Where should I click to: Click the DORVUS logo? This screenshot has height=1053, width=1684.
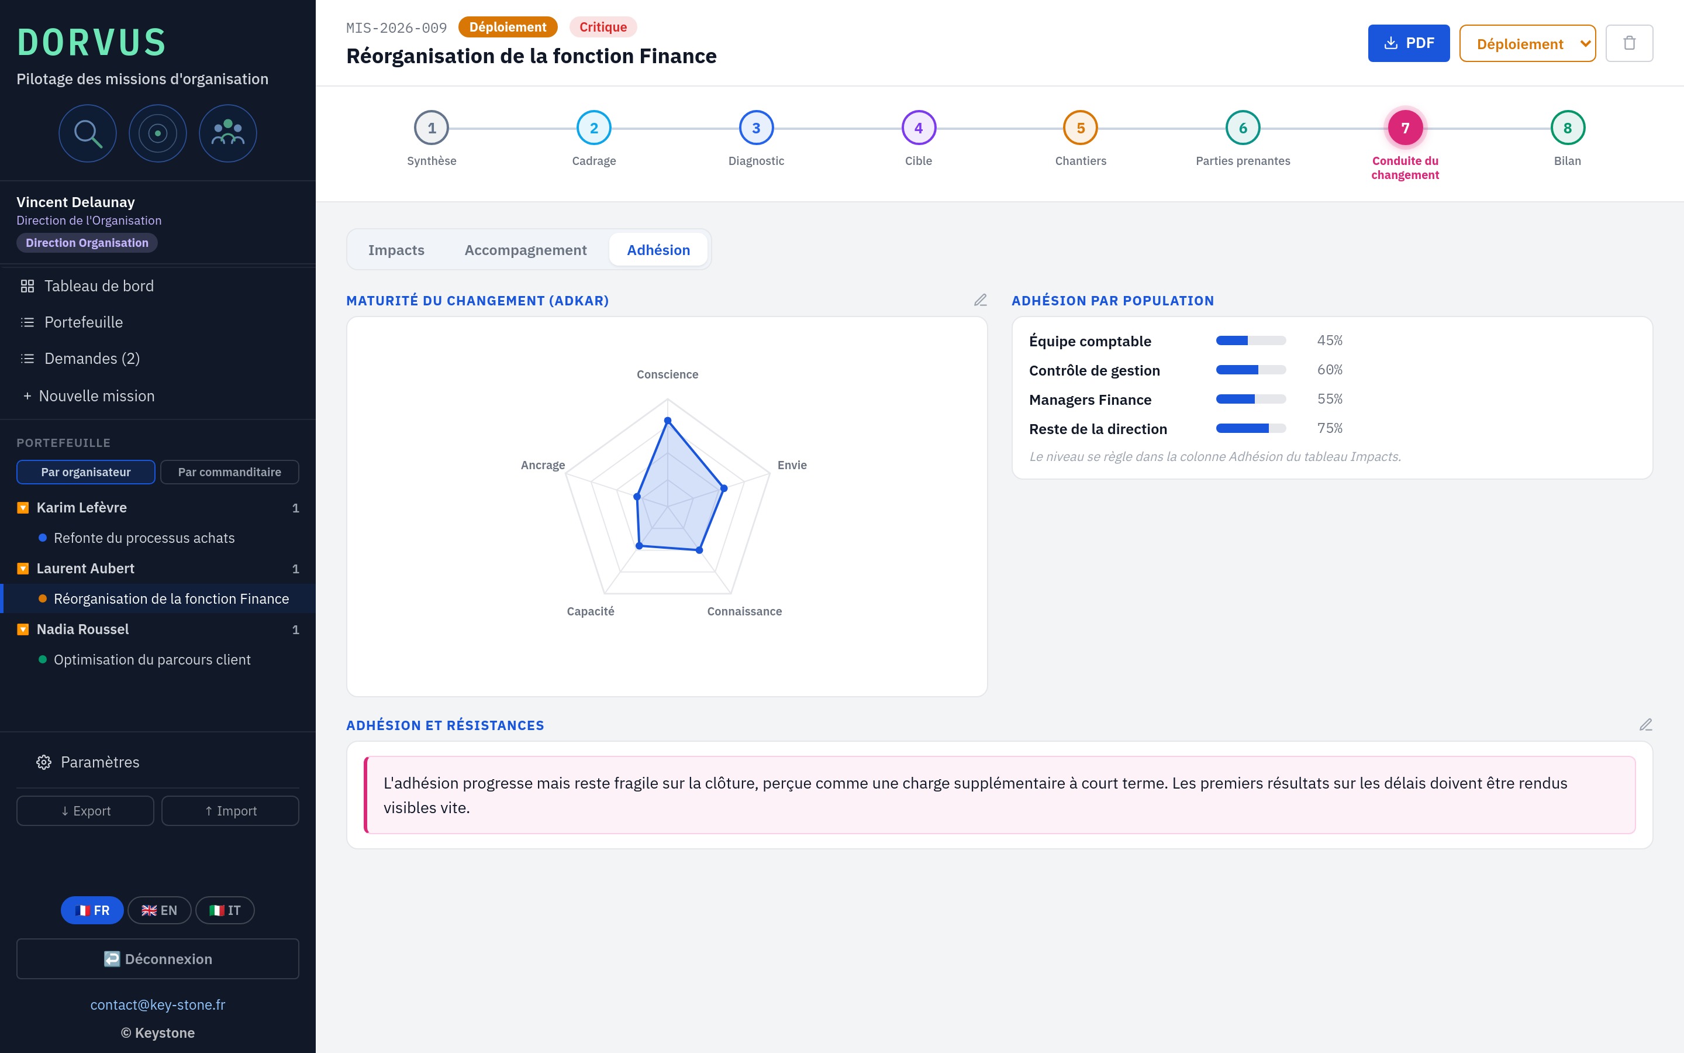(92, 42)
